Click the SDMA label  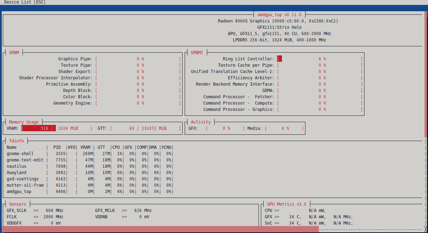pyautogui.click(x=268, y=91)
